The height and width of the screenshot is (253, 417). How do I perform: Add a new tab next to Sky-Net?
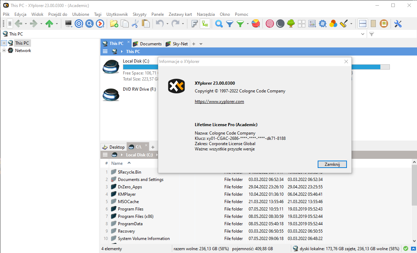point(194,44)
